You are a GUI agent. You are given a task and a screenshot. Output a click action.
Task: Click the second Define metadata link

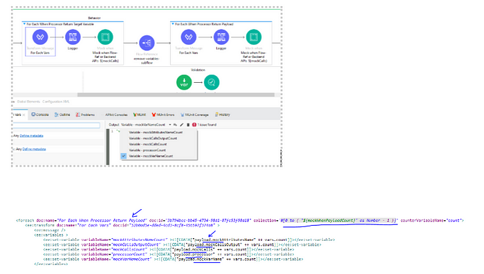pyautogui.click(x=34, y=149)
